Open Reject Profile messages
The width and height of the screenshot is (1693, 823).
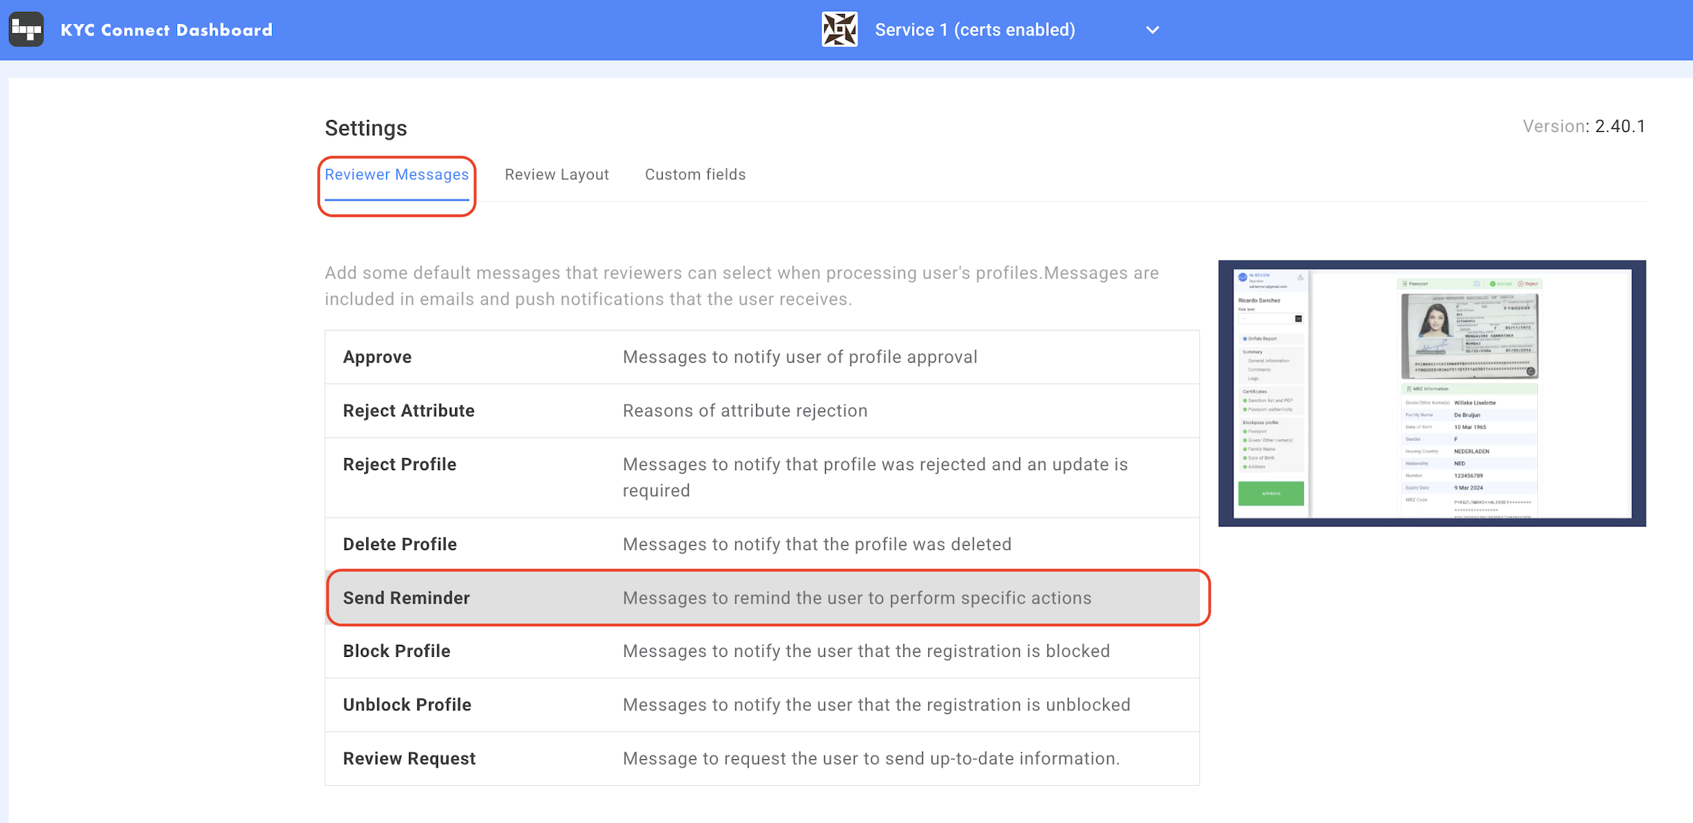point(400,465)
